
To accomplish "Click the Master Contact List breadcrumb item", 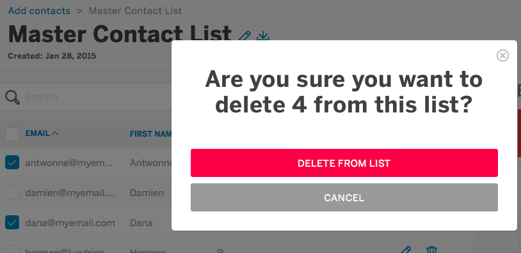I will point(135,11).
